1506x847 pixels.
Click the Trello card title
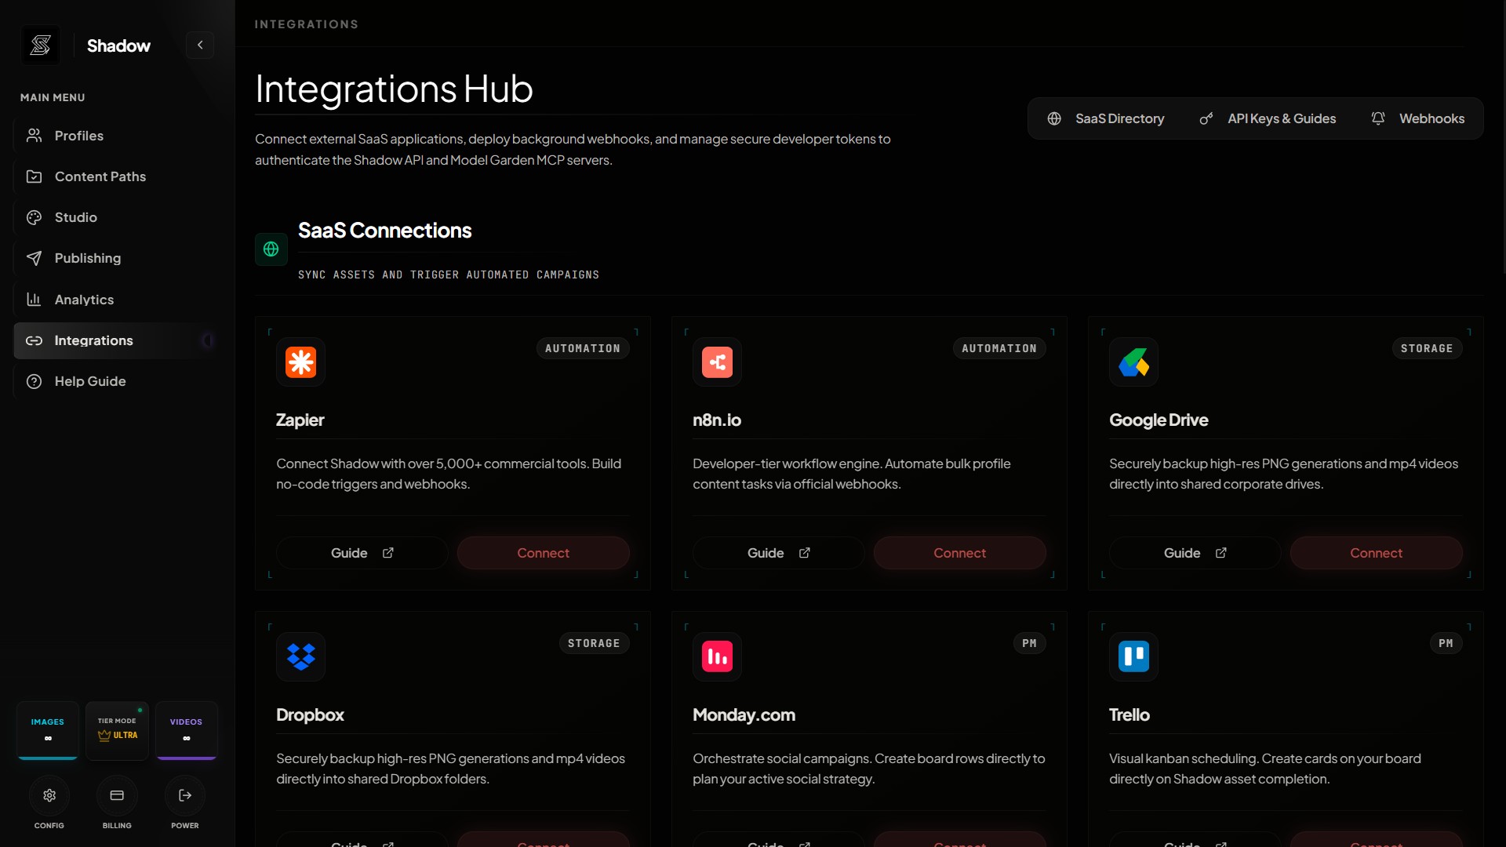pos(1129,715)
